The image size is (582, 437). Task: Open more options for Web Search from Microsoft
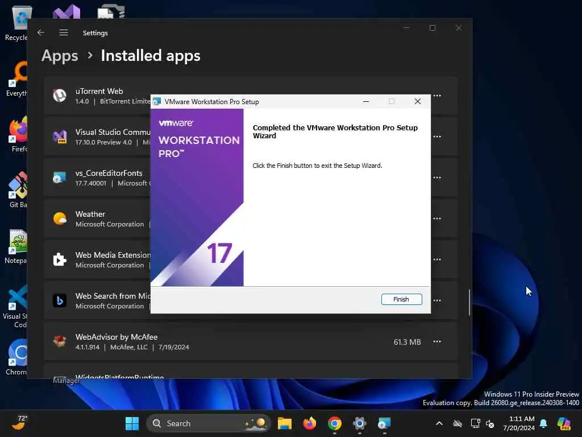(437, 300)
